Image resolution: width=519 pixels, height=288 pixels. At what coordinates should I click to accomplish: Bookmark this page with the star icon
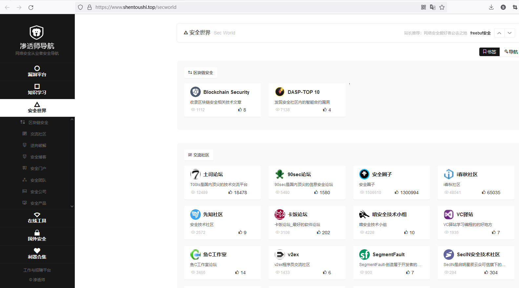click(442, 7)
